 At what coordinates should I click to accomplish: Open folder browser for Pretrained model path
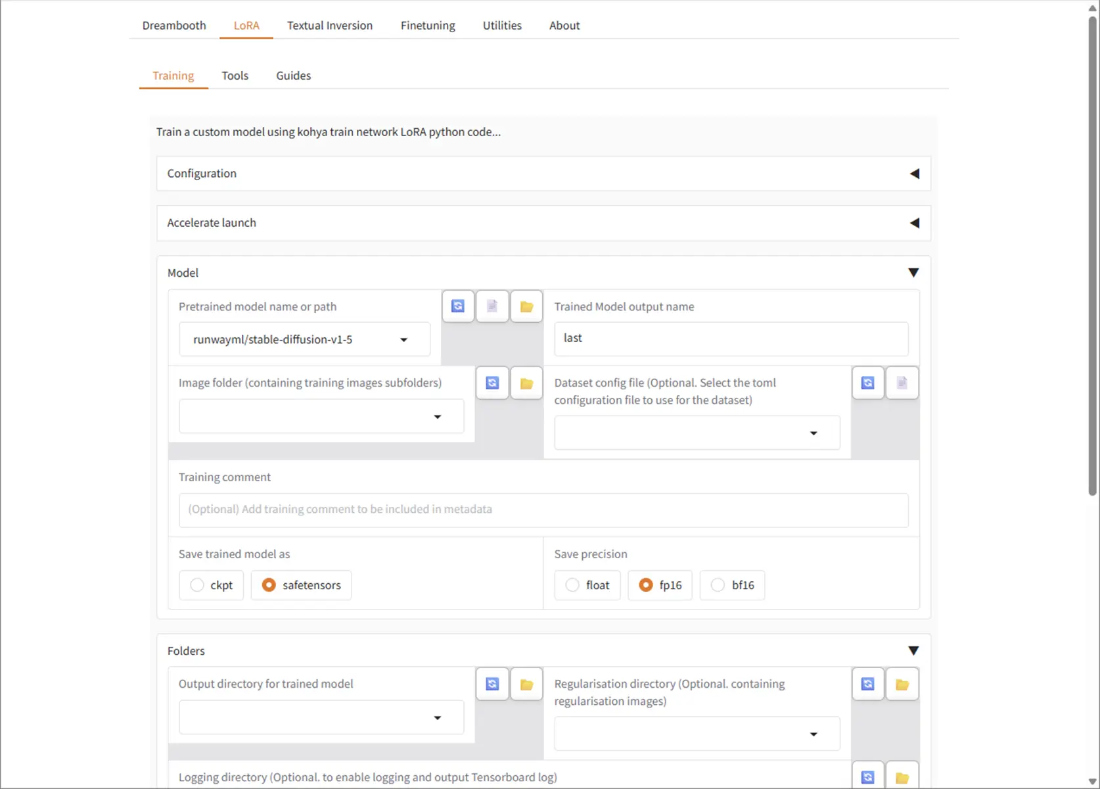pyautogui.click(x=526, y=306)
